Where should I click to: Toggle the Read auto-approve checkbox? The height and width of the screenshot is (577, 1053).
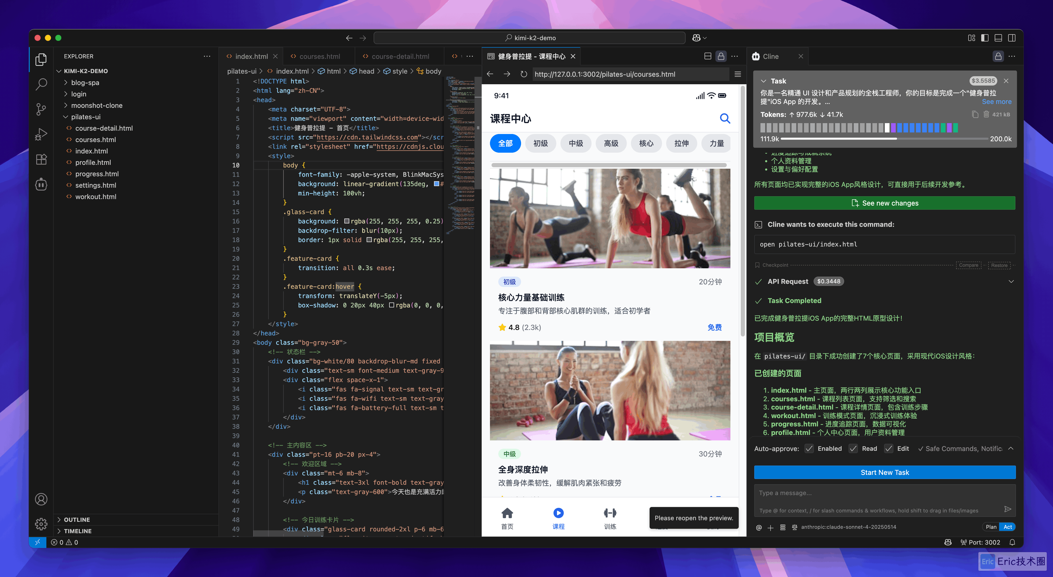(853, 449)
